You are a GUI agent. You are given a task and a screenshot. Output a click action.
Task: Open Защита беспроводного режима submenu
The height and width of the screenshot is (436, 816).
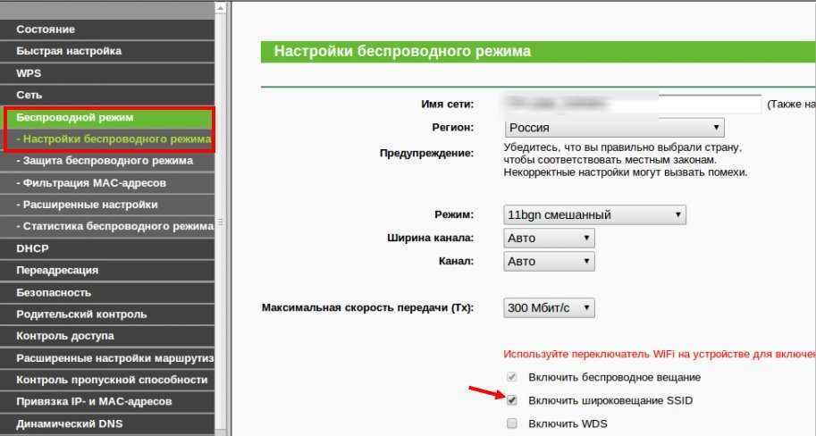tap(106, 162)
